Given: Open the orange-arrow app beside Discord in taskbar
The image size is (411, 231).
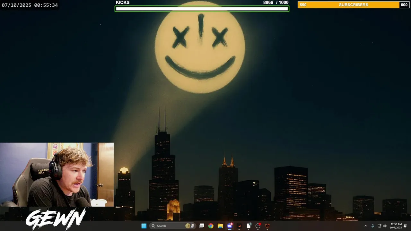Looking at the screenshot, I should coord(239,226).
